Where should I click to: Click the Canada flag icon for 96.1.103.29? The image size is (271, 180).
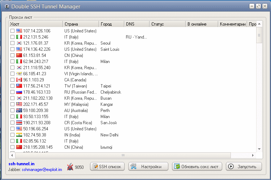coord(19,80)
